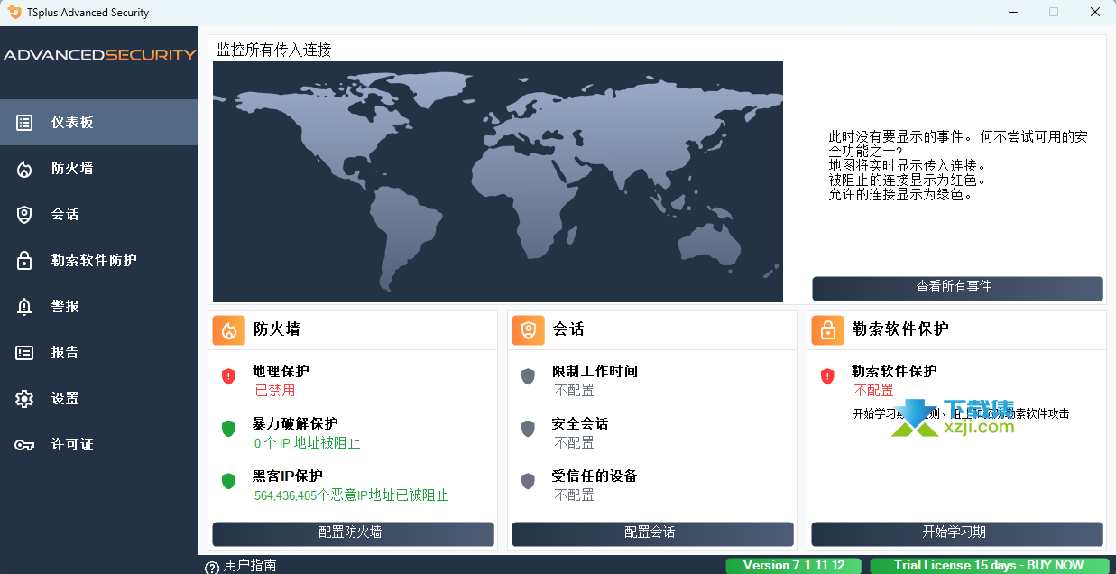Click the Version 7.1.11.12 label
The height and width of the screenshot is (574, 1116).
click(794, 566)
